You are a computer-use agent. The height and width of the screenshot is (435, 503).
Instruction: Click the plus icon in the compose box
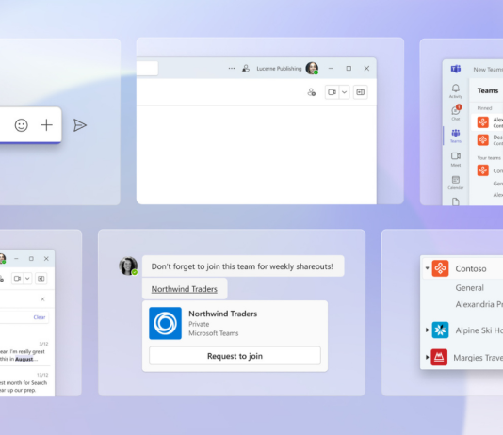tap(46, 124)
